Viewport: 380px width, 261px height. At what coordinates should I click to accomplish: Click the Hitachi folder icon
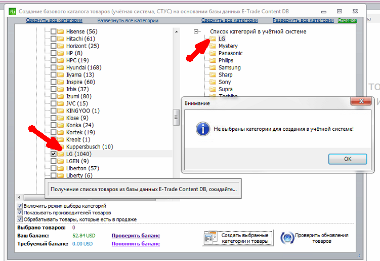(x=61, y=39)
